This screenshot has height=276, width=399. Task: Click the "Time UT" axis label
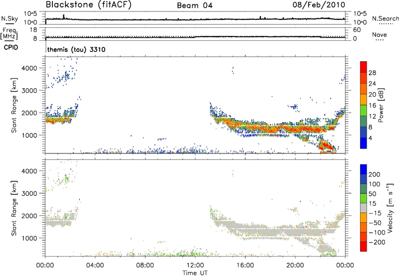[195, 273]
